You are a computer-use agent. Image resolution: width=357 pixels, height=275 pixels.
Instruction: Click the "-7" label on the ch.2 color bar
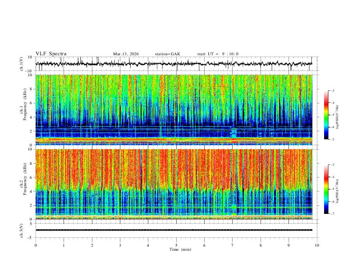click(x=332, y=213)
